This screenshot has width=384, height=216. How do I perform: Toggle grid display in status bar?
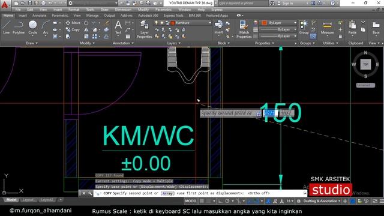[202, 201]
